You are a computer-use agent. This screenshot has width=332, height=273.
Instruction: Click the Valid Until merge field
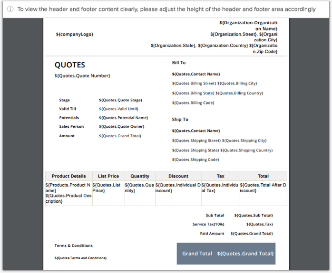[118, 109]
